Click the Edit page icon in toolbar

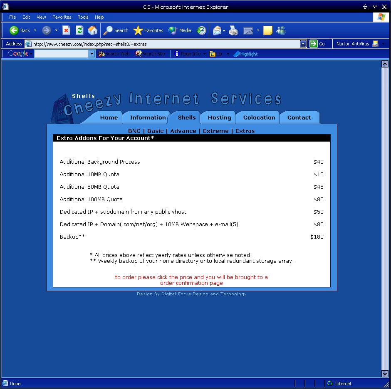click(x=248, y=30)
